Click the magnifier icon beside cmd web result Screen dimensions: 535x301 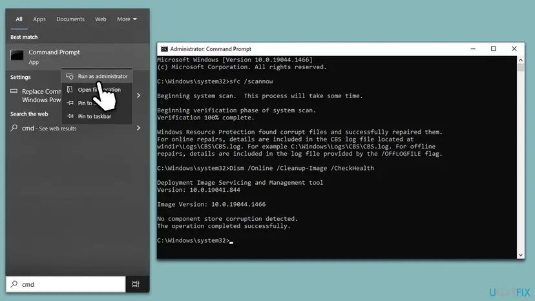click(x=14, y=128)
